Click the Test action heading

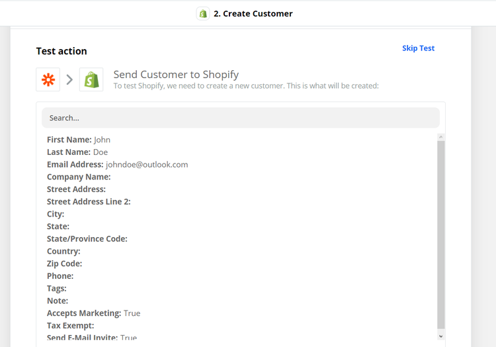pos(62,51)
